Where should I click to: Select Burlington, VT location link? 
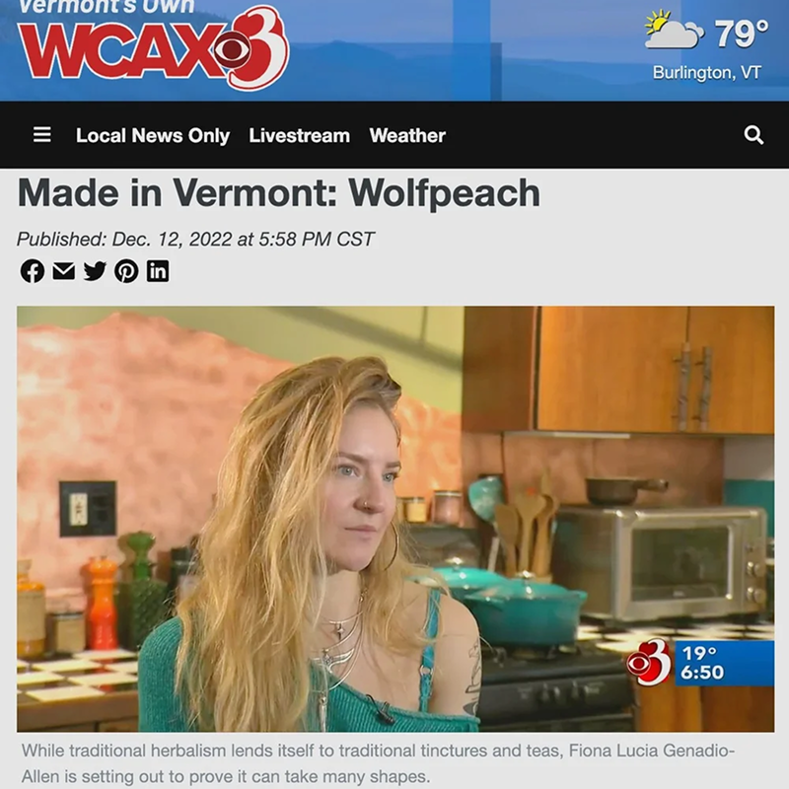pos(706,73)
